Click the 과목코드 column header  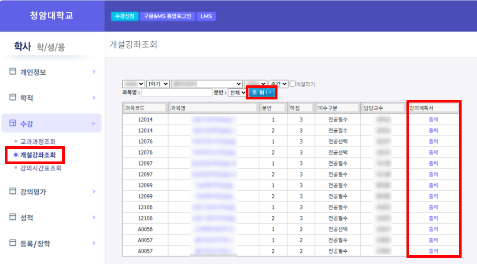pos(145,108)
